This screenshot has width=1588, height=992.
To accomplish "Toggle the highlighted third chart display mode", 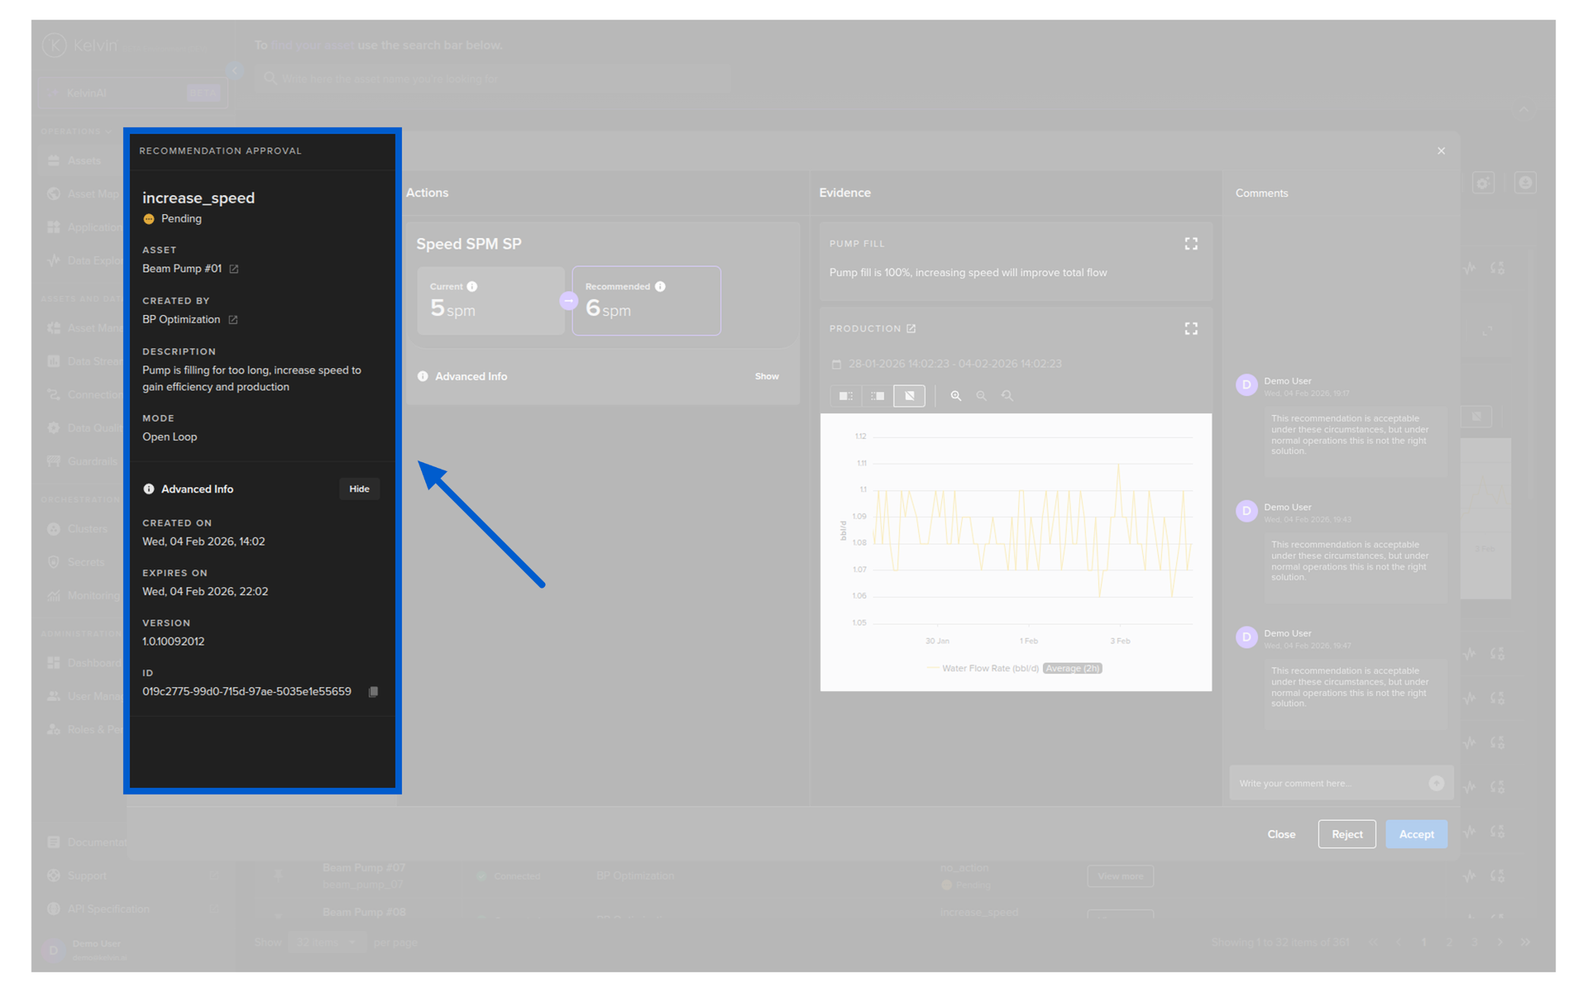I will click(x=909, y=396).
